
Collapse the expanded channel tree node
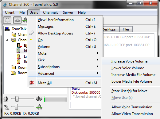7,40
